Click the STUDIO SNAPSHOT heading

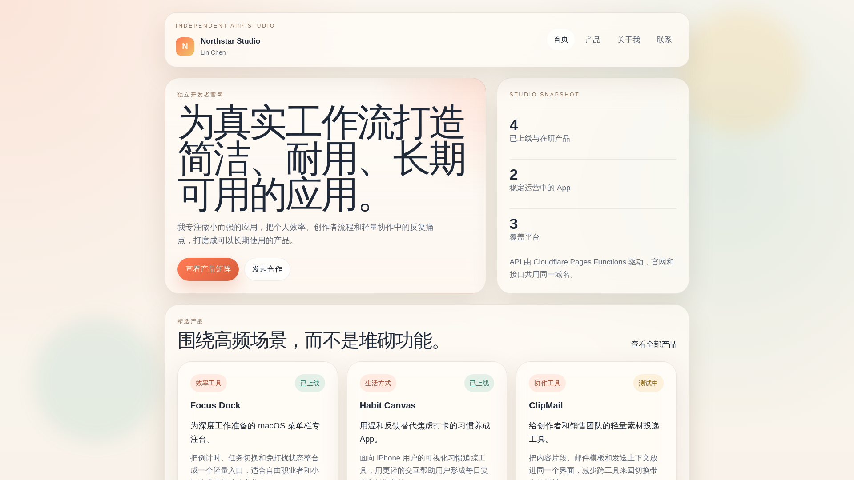544,95
